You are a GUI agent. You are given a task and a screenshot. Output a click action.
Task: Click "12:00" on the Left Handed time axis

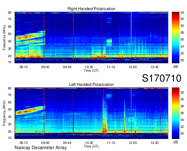133,143
